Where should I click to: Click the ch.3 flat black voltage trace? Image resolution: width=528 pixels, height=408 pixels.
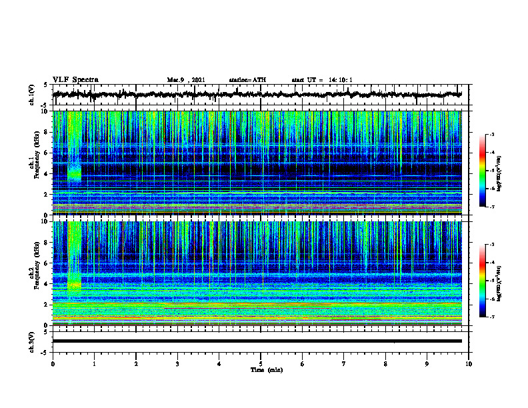pos(257,341)
